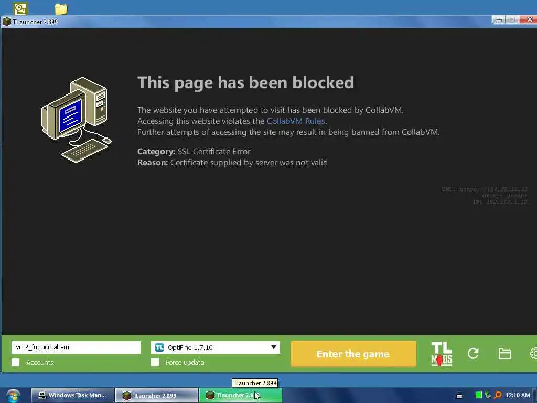This screenshot has height=403, width=537.
Task: Click the Reason: Certificate not valid line
Action: [232, 163]
